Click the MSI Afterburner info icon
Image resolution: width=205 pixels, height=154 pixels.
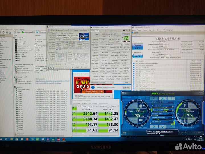coord(171,98)
